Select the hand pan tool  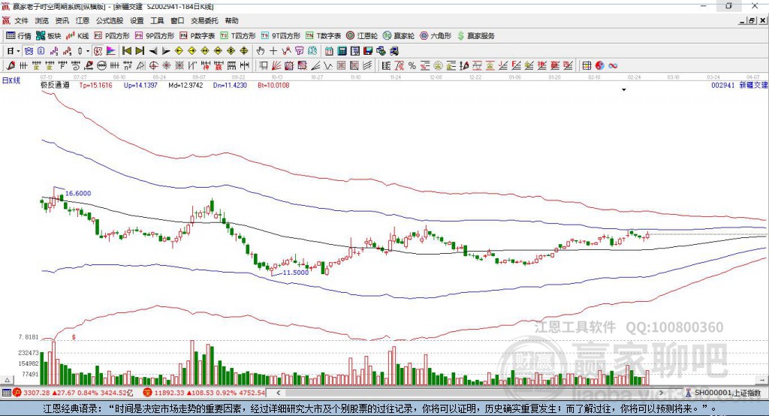[261, 51]
